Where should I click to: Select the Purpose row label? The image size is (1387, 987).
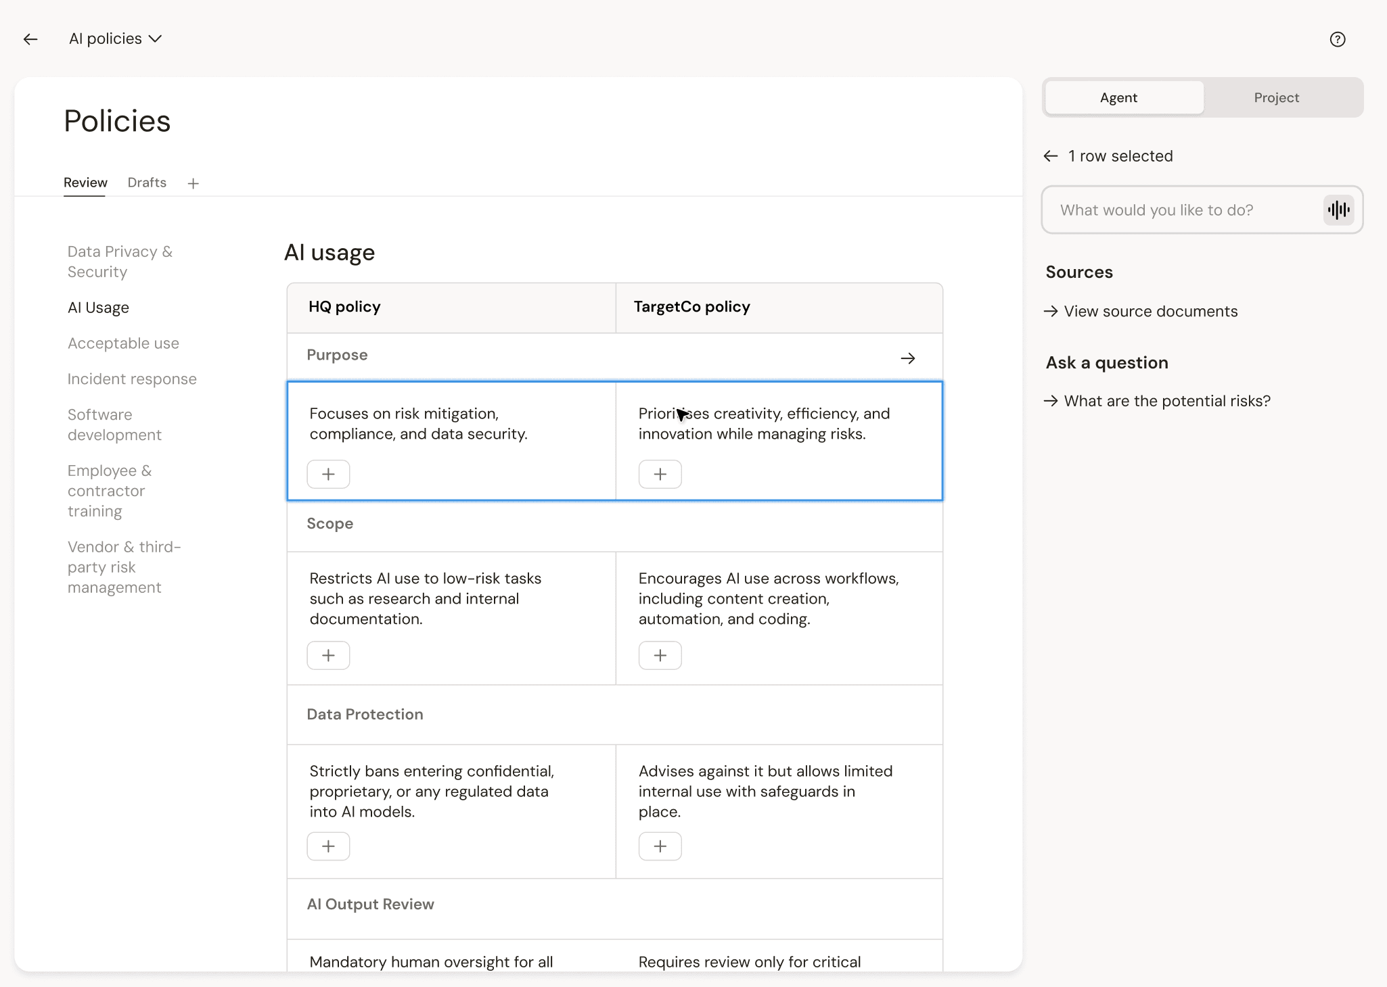click(x=337, y=355)
